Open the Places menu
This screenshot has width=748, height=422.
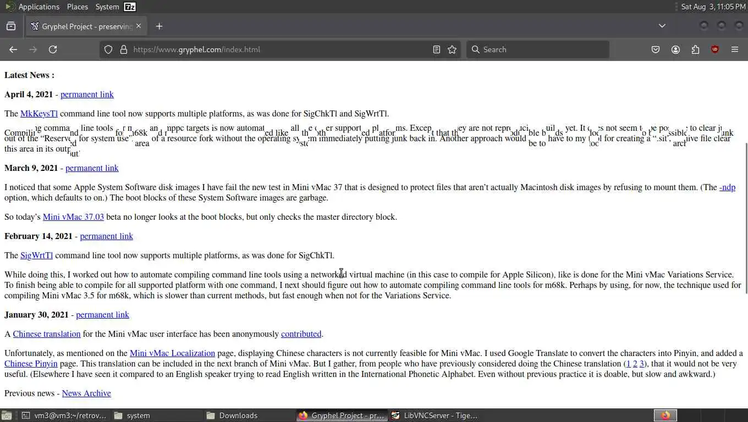[x=78, y=7]
